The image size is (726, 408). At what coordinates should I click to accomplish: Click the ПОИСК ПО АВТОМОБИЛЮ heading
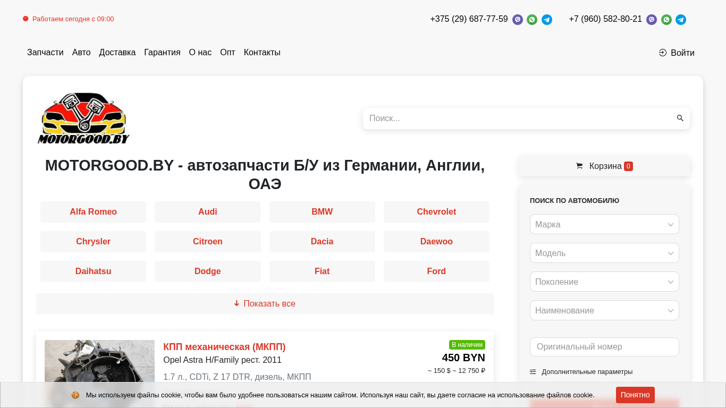(x=575, y=201)
